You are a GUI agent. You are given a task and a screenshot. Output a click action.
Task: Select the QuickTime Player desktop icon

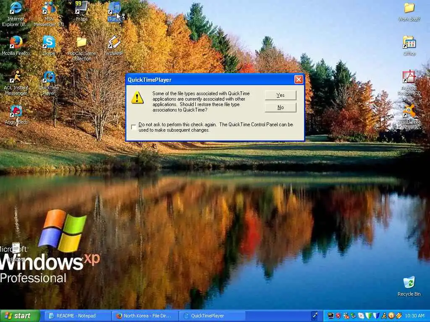point(49,83)
